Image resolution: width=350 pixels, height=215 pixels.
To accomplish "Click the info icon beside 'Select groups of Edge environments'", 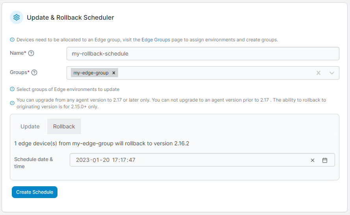I will coord(12,89).
